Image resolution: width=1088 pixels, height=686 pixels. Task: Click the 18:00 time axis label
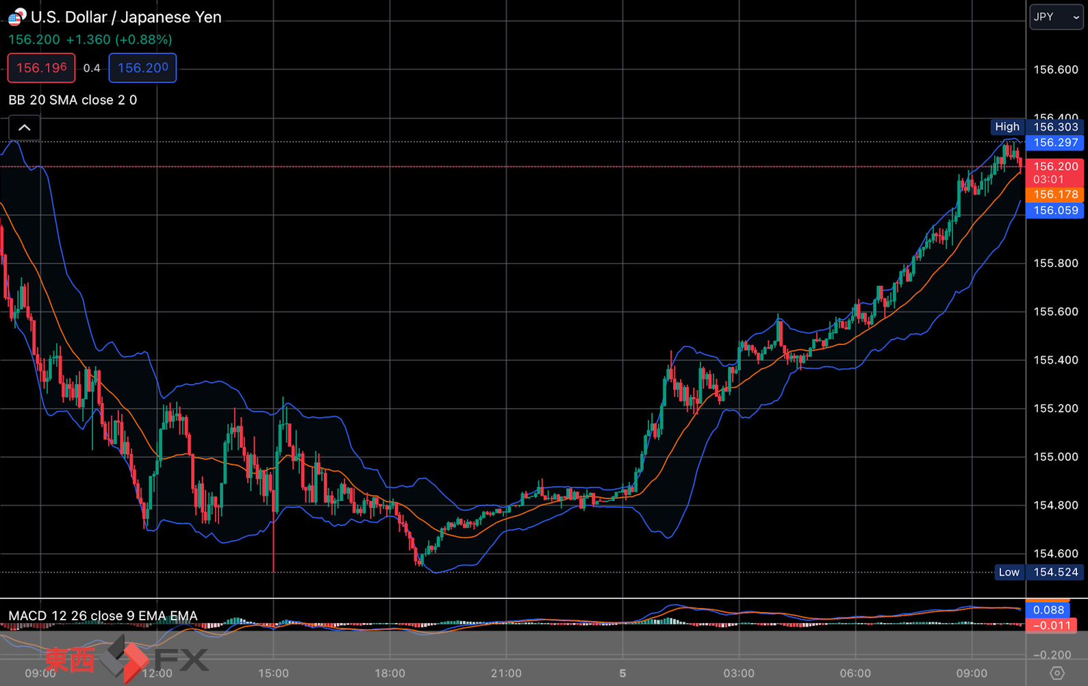click(390, 673)
